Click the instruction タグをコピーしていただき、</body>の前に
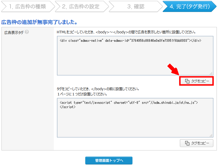Screen dimensions: 218x167 point(98,89)
